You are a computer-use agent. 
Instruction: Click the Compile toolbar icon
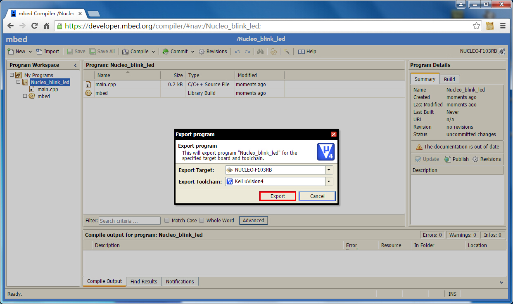126,52
